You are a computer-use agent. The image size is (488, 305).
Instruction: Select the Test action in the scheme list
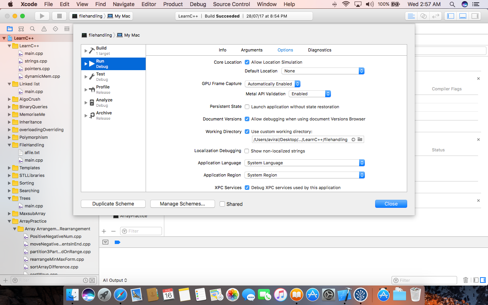click(113, 77)
